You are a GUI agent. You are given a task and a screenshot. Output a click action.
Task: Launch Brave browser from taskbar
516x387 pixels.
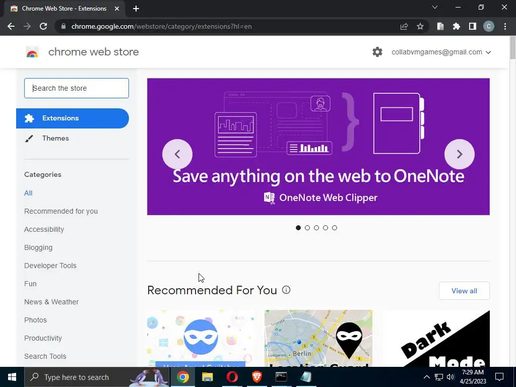tap(256, 377)
